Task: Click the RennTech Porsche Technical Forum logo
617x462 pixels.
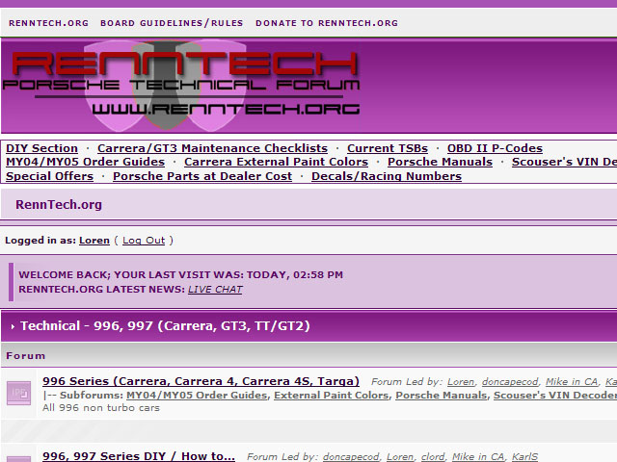Action: click(181, 86)
